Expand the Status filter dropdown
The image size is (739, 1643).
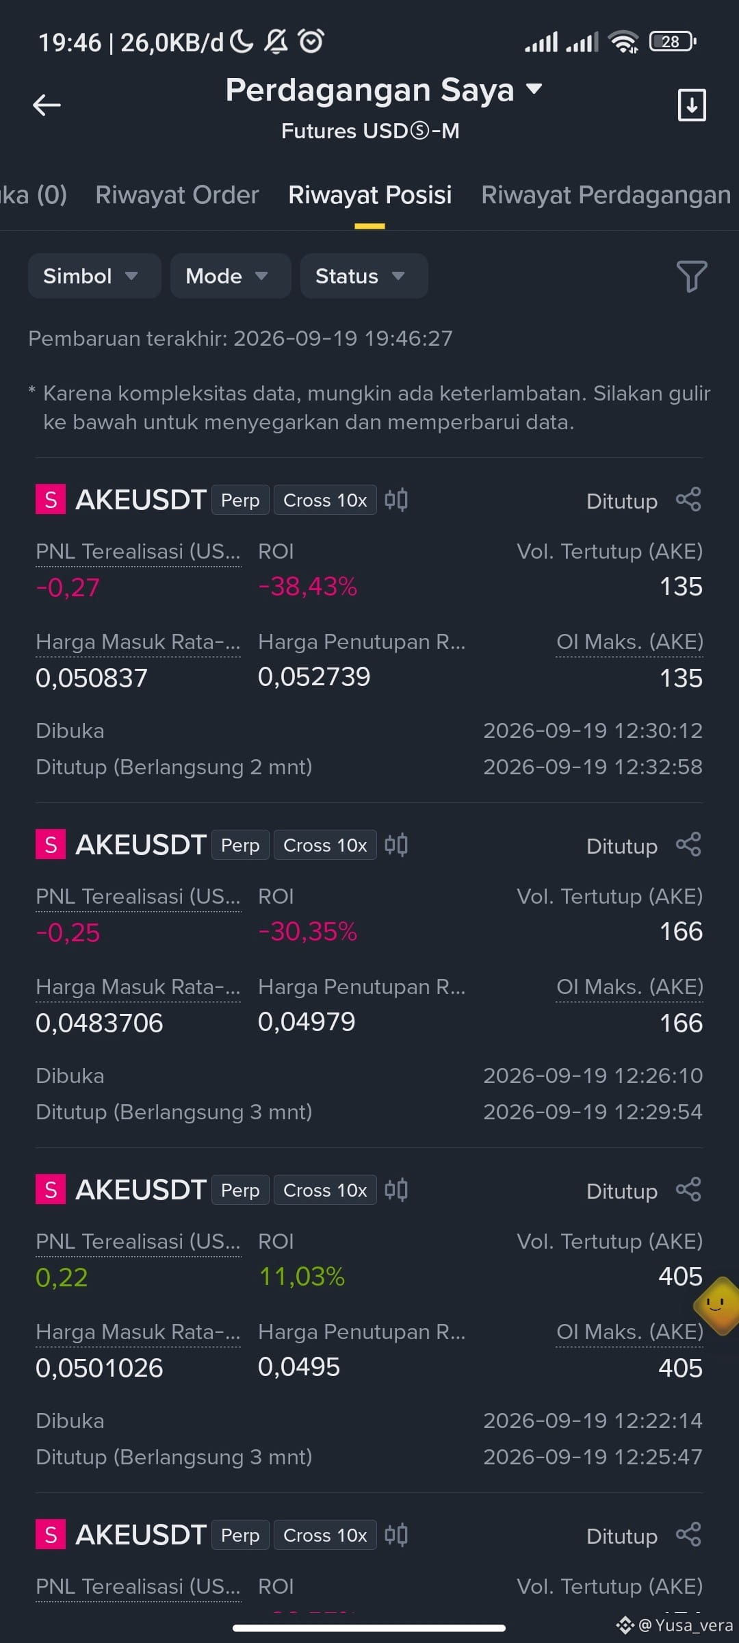[364, 276]
